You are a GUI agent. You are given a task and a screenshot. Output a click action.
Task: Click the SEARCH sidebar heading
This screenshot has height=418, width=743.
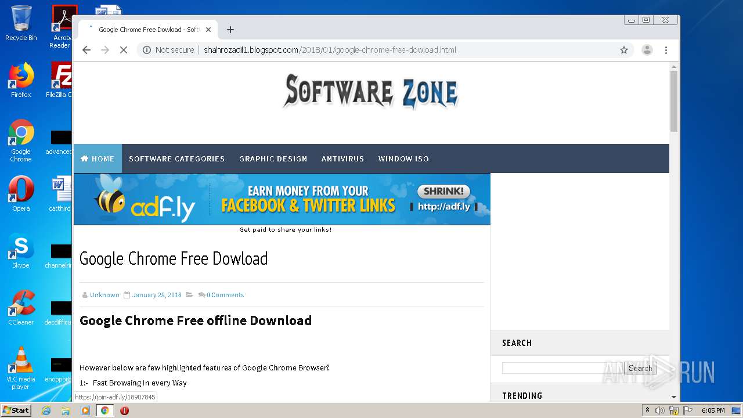coord(517,343)
